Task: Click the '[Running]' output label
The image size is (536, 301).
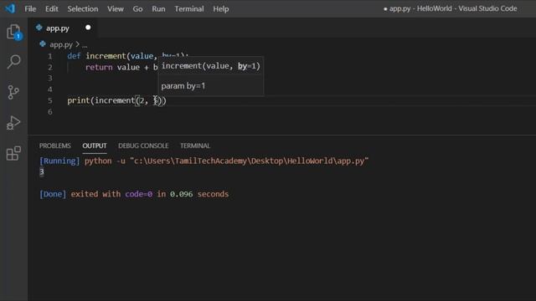Action: [x=59, y=161]
